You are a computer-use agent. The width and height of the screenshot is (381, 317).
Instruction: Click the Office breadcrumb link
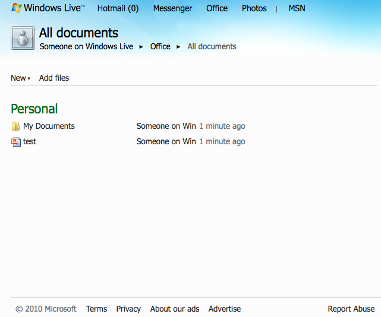160,46
